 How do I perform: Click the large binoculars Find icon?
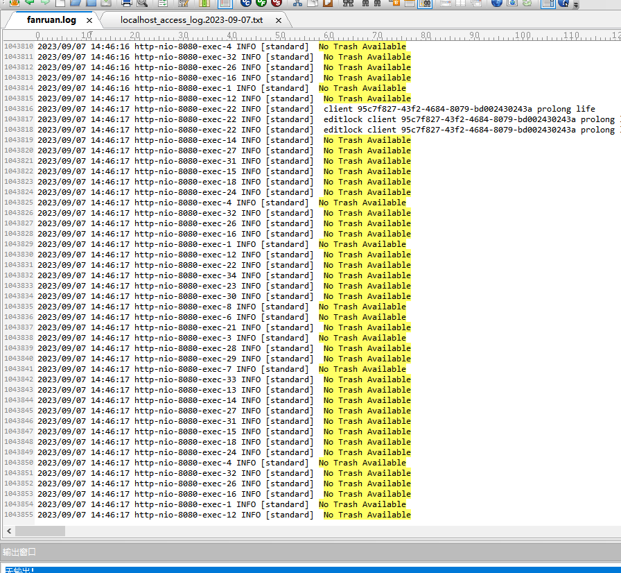348,3
